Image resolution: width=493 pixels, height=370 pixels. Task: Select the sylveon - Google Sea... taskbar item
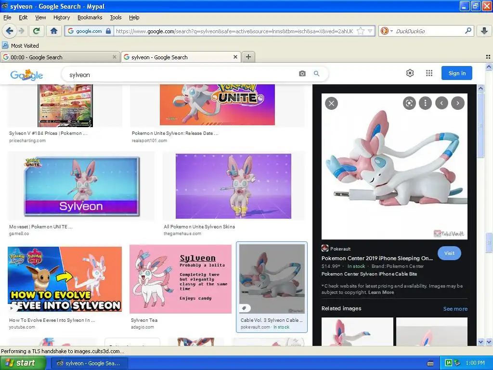89,363
